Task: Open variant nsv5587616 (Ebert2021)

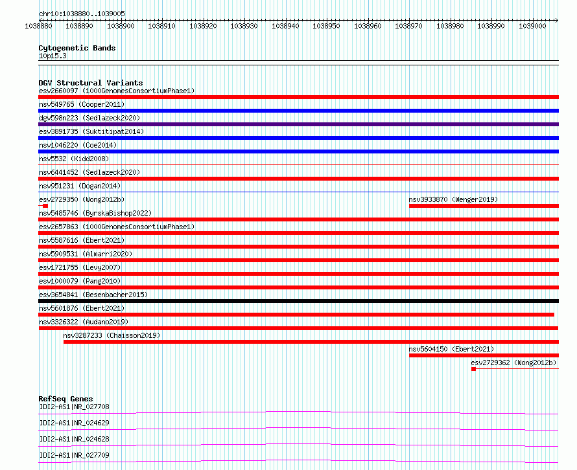Action: [82, 240]
